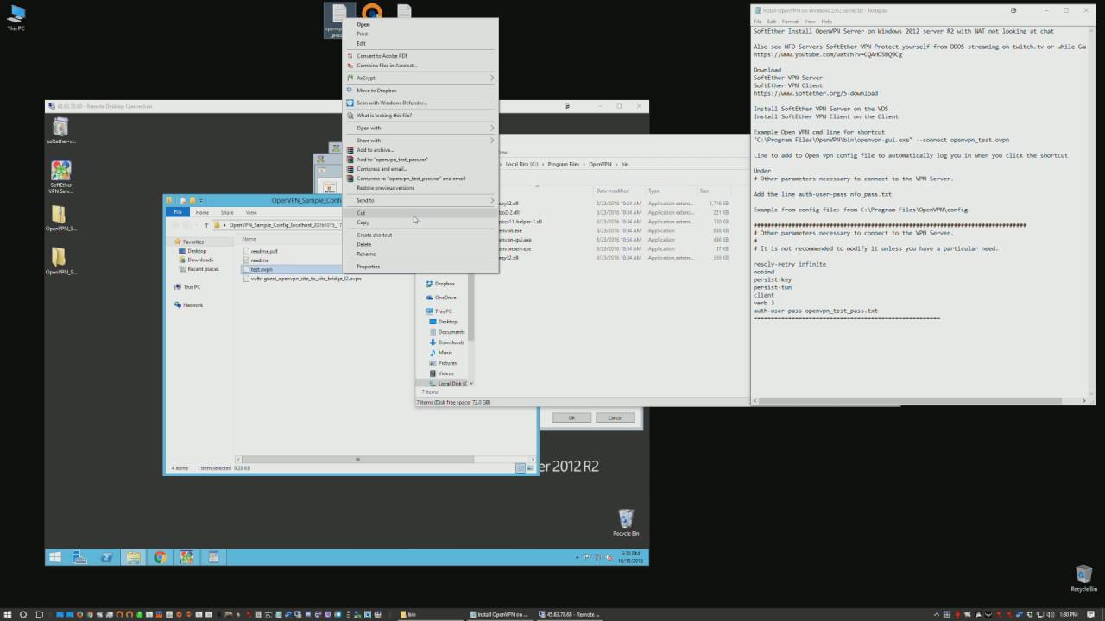Open File Explorer on remote taskbar
This screenshot has height=621, width=1105.
coord(133,557)
